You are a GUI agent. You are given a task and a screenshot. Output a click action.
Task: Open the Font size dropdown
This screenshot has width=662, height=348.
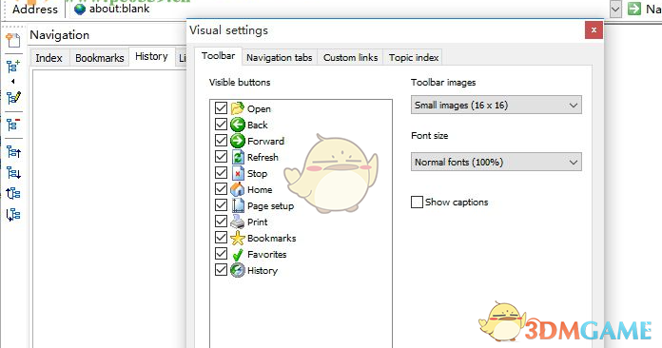coord(496,162)
